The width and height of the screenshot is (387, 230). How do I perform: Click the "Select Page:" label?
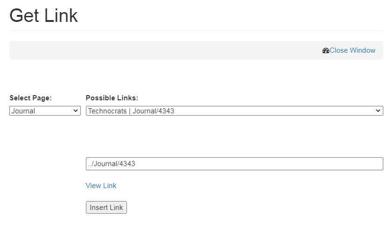click(x=30, y=98)
